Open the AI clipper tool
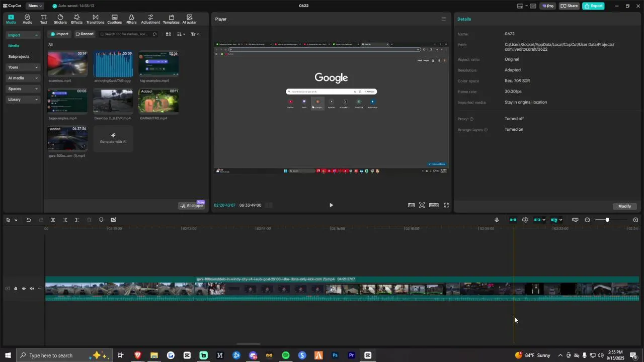Image resolution: width=644 pixels, height=362 pixels. tap(192, 206)
